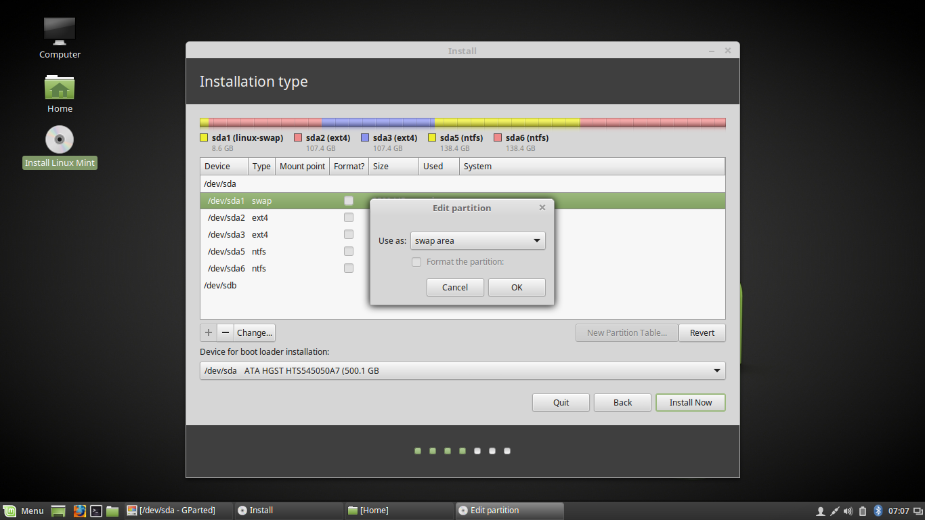The image size is (925, 520).
Task: Toggle Format checkbox for /dev/sda6
Action: [x=349, y=268]
